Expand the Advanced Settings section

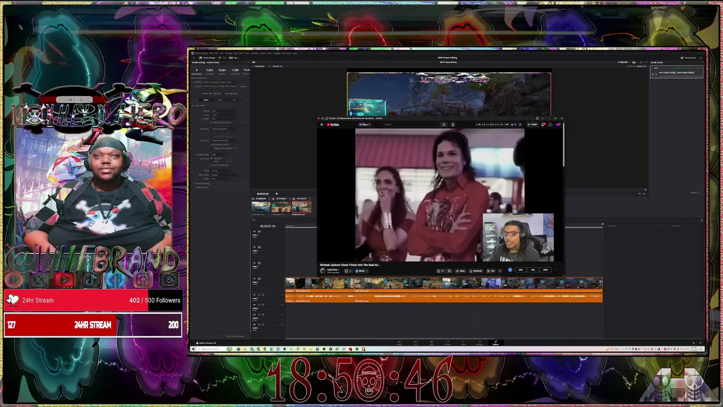[x=202, y=183]
